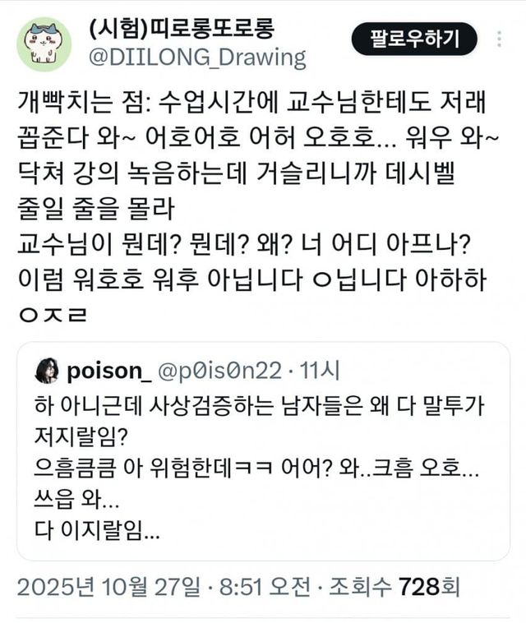The height and width of the screenshot is (623, 526).
Task: Visit the @DIILONG_Drawing handle
Action: [x=196, y=58]
